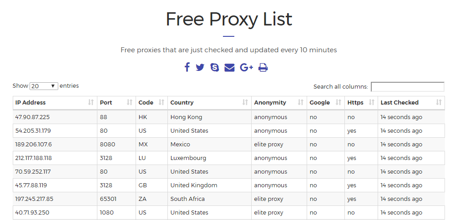Print the list with the printer icon
Screen dimensions: 460x220
click(263, 67)
